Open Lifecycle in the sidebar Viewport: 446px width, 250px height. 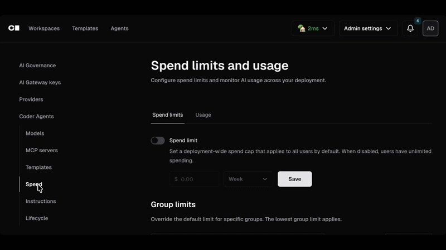click(x=37, y=218)
